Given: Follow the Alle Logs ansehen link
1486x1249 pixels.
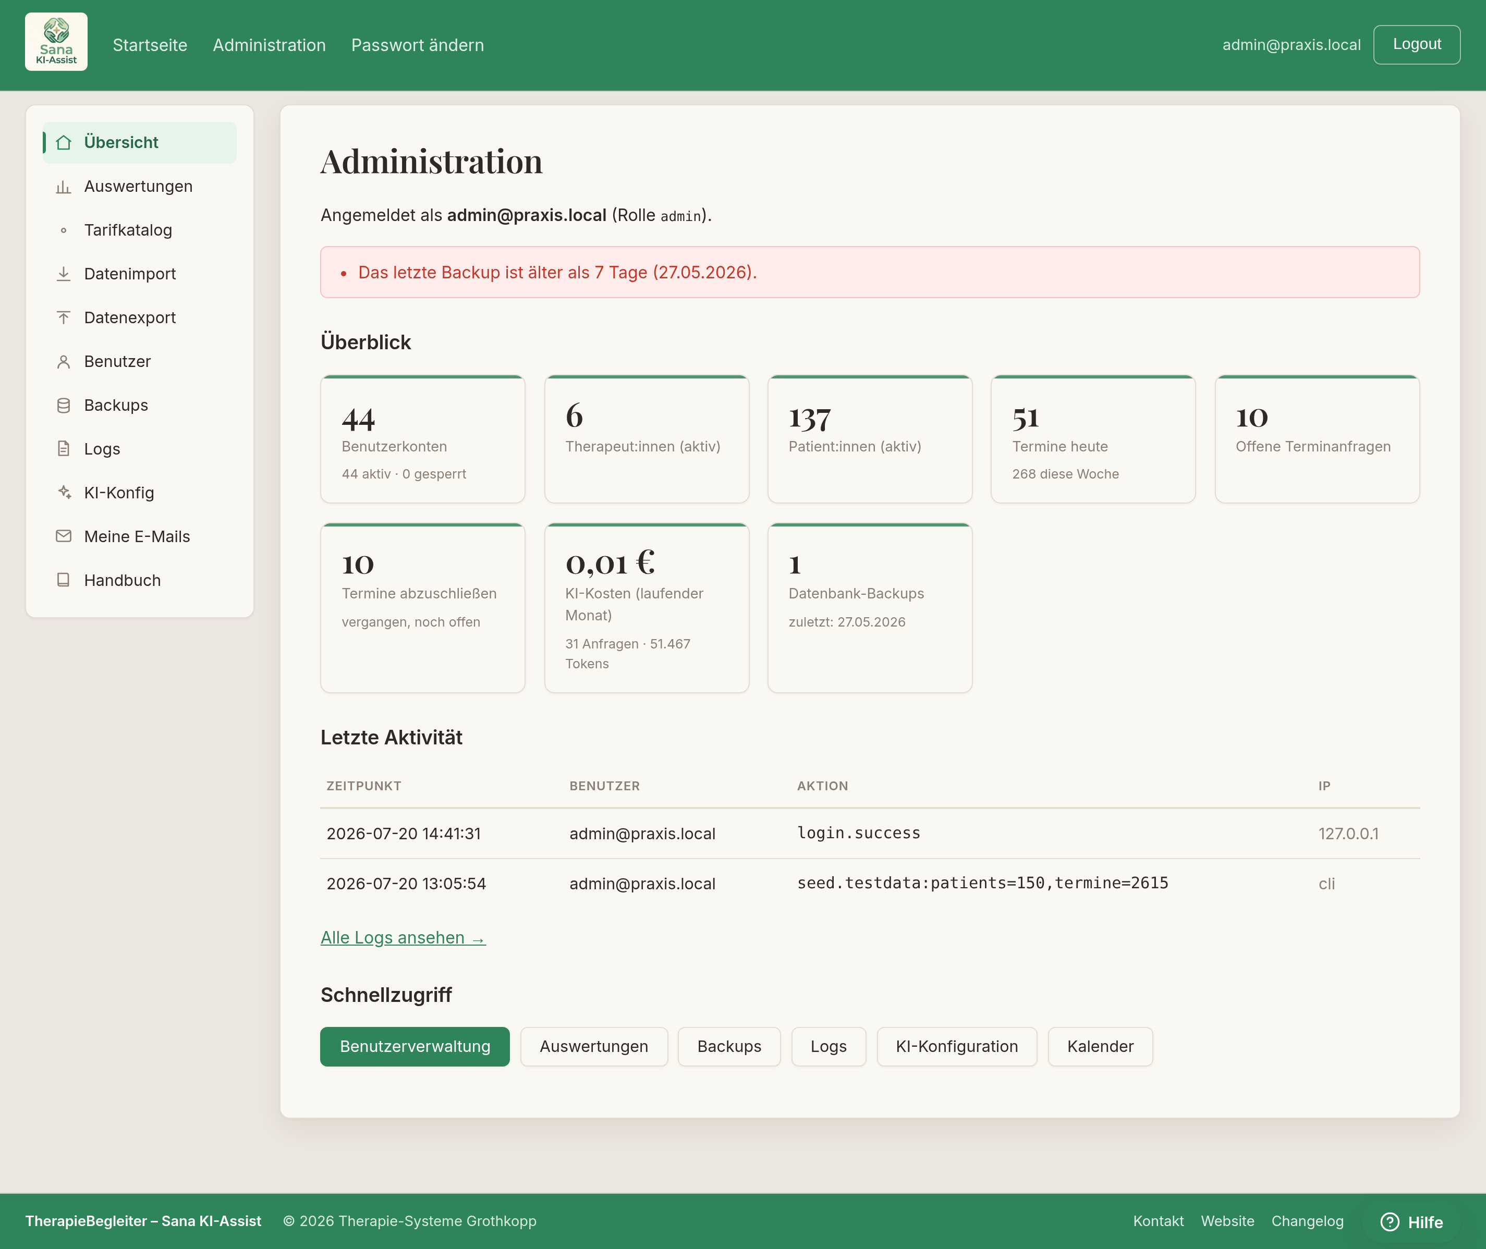Looking at the screenshot, I should 403,937.
